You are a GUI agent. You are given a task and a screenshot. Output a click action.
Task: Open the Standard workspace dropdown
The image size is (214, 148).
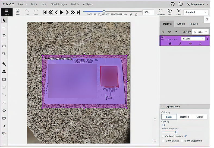pos(196,12)
